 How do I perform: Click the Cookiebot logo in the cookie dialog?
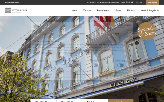coord(124,26)
